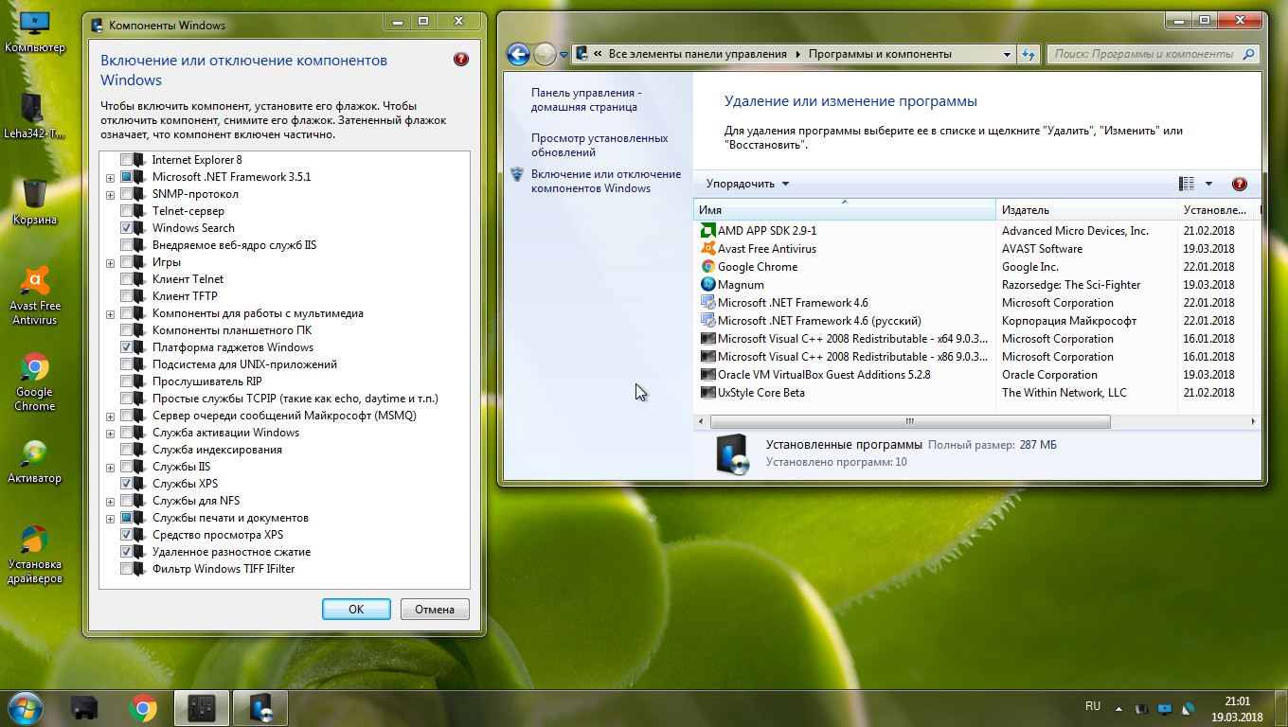Click the Windows Start orb
Image resolution: width=1288 pixels, height=727 pixels.
click(x=26, y=707)
